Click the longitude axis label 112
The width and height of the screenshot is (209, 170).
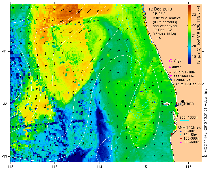pyautogui.click(x=10, y=167)
